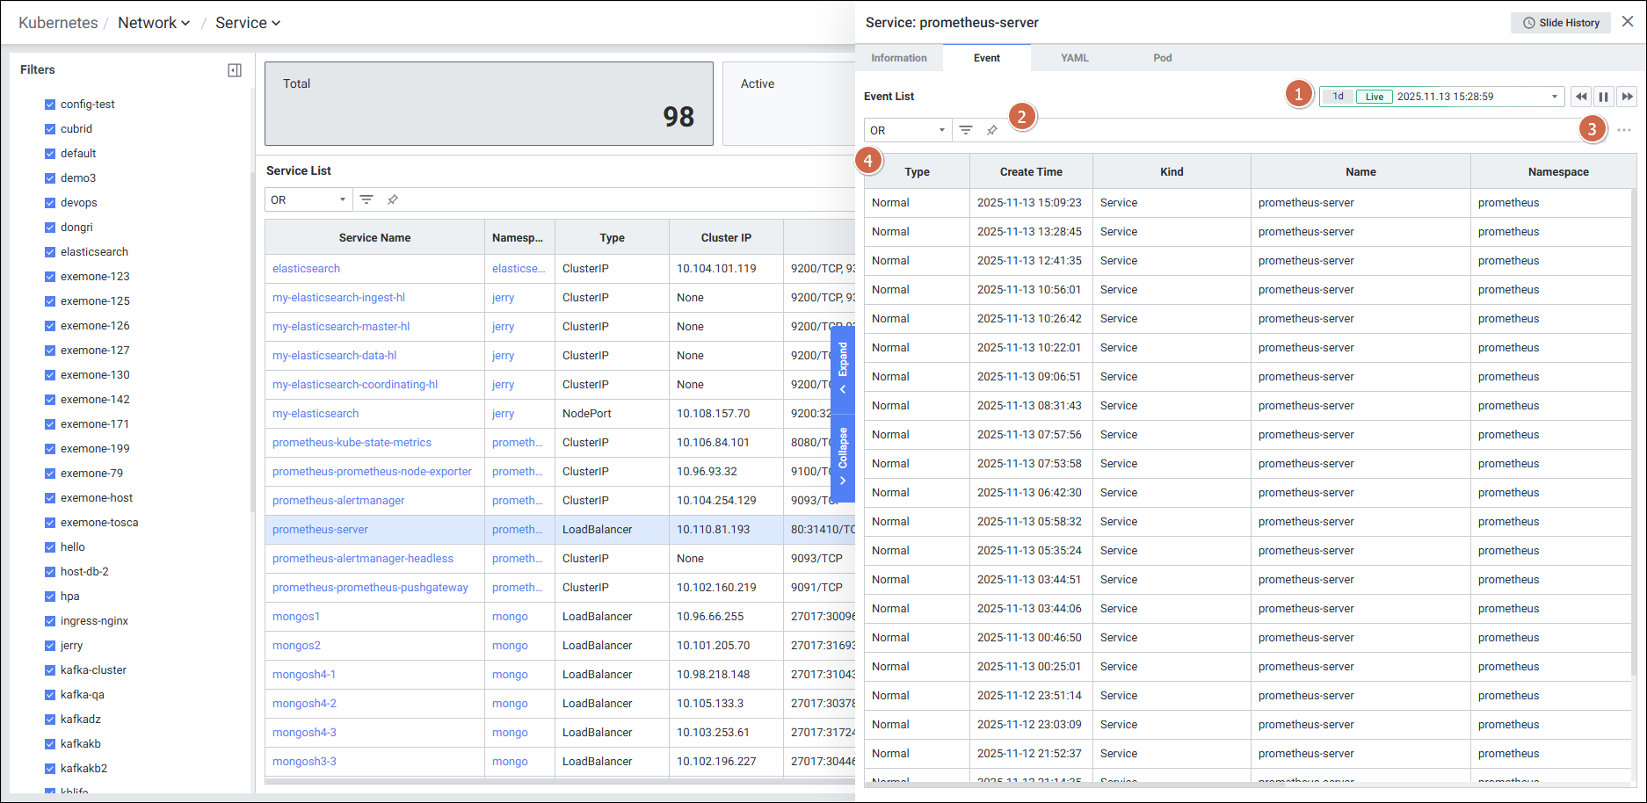Switch to the YAML tab

1074,58
